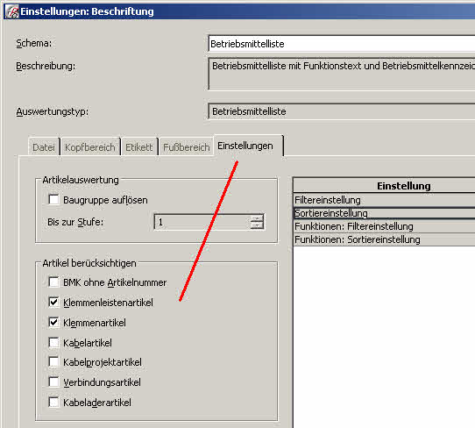Choose Funktionen: Sortiereinstellung row
Image resolution: width=475 pixels, height=428 pixels.
[x=384, y=239]
